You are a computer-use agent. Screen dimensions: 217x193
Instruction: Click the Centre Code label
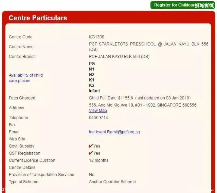pos(21,37)
